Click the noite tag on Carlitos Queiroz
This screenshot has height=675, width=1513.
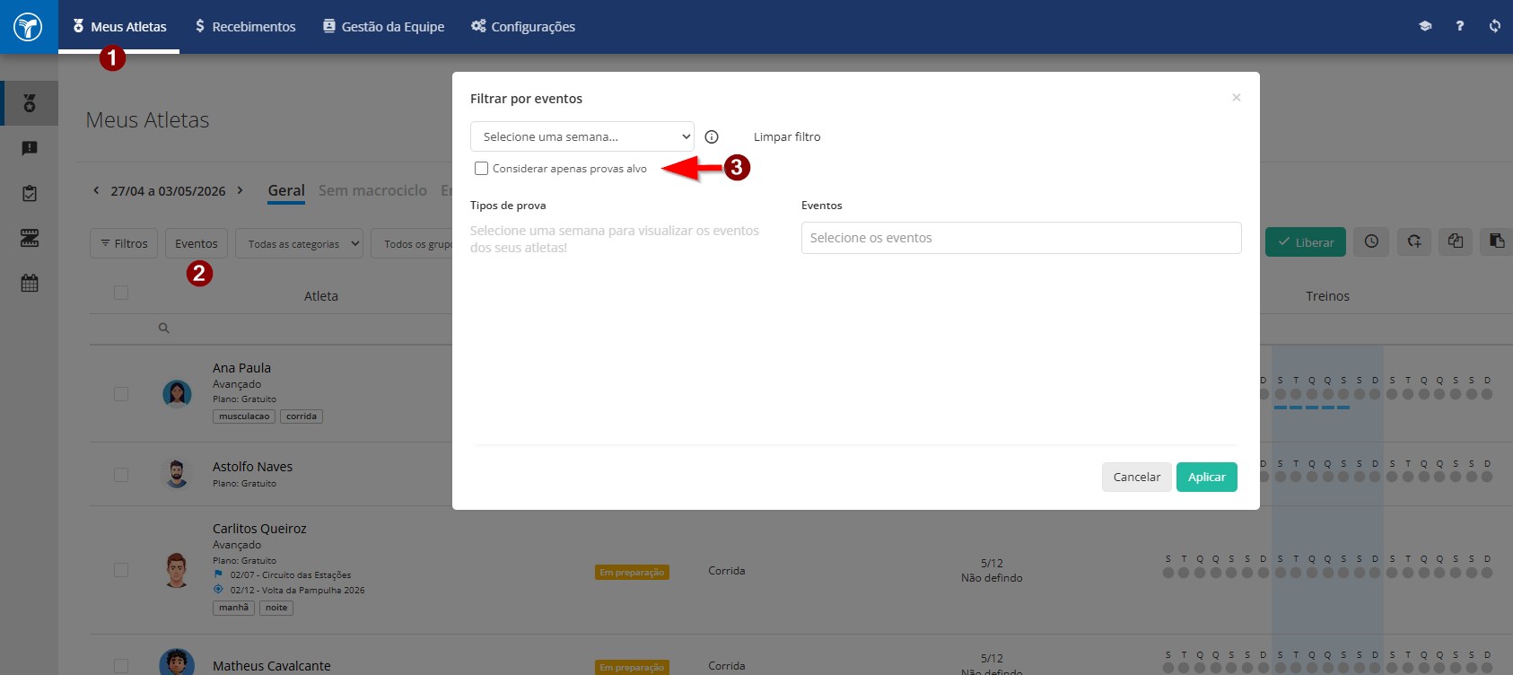point(276,608)
